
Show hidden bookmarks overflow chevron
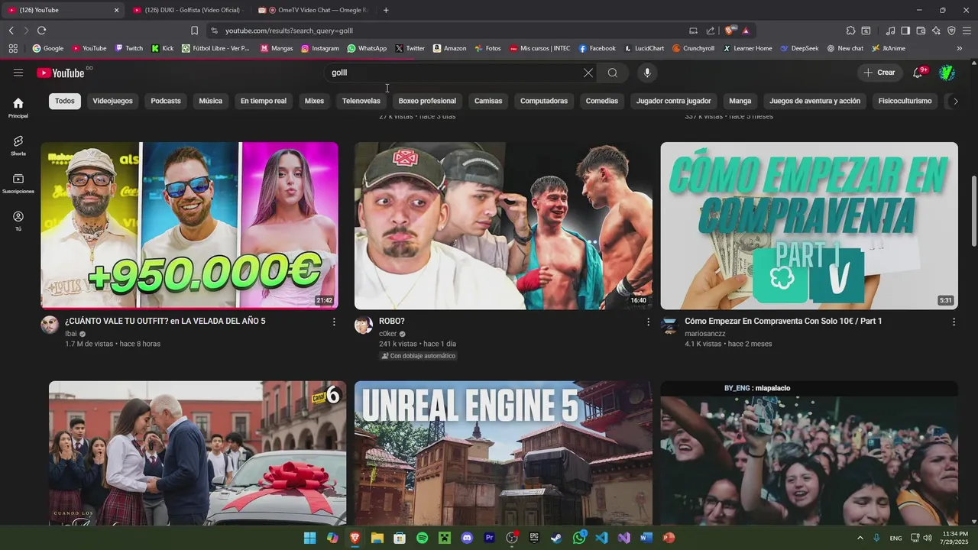959,48
